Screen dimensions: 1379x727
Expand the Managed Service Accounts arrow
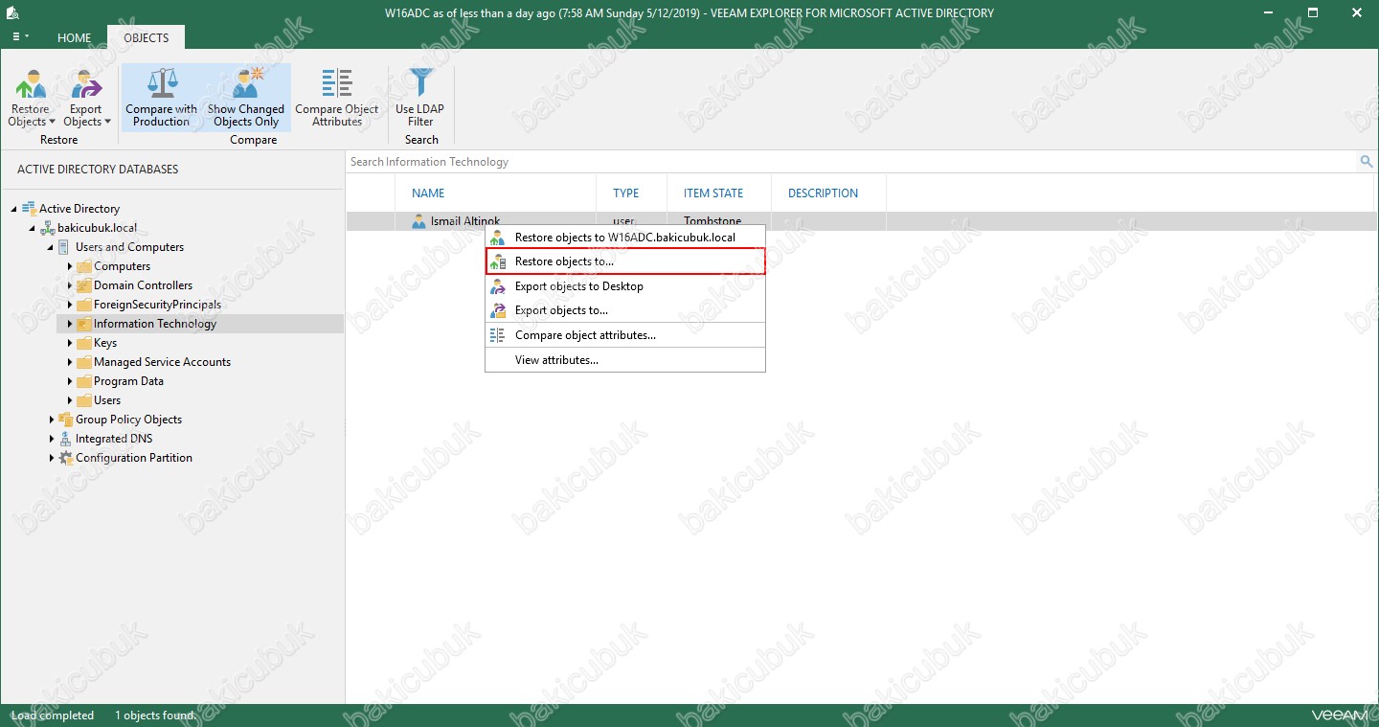point(70,362)
